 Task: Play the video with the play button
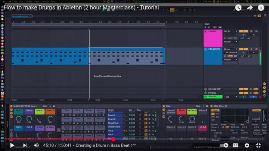tap(12, 145)
